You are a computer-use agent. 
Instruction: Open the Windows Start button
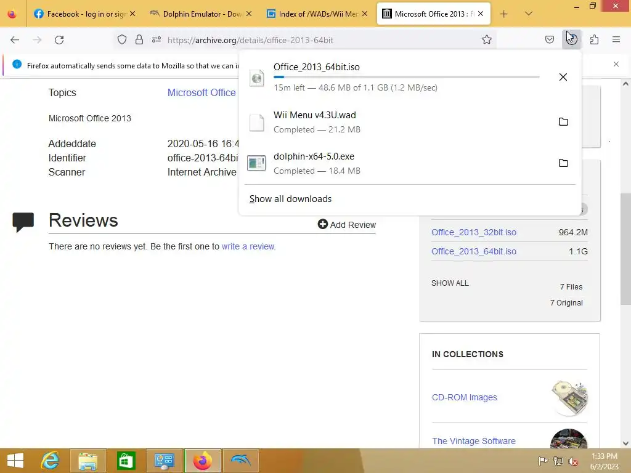coord(15,461)
